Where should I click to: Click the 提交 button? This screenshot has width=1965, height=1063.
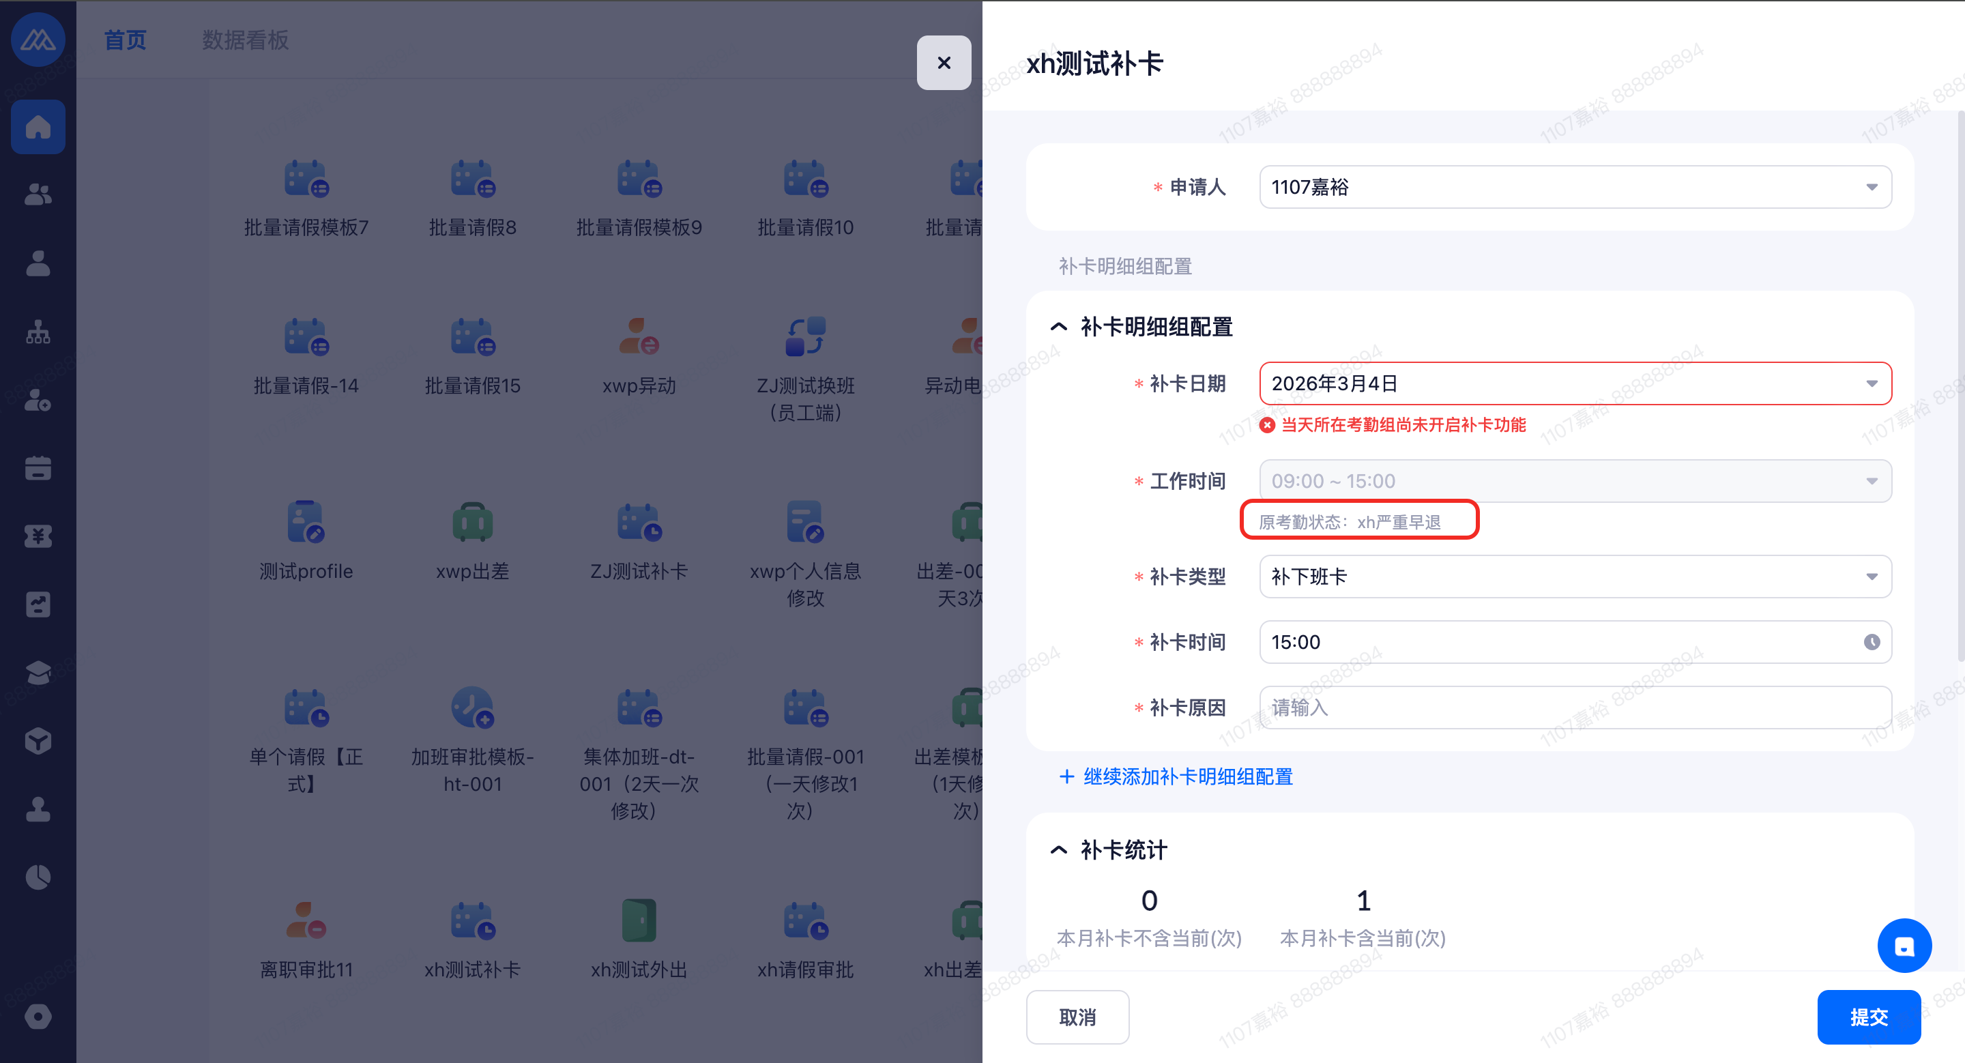pyautogui.click(x=1868, y=1017)
